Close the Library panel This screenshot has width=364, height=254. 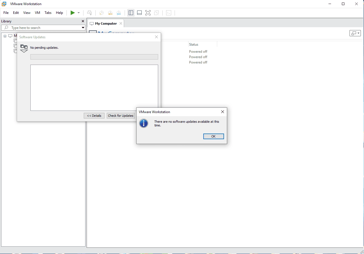coord(83,21)
